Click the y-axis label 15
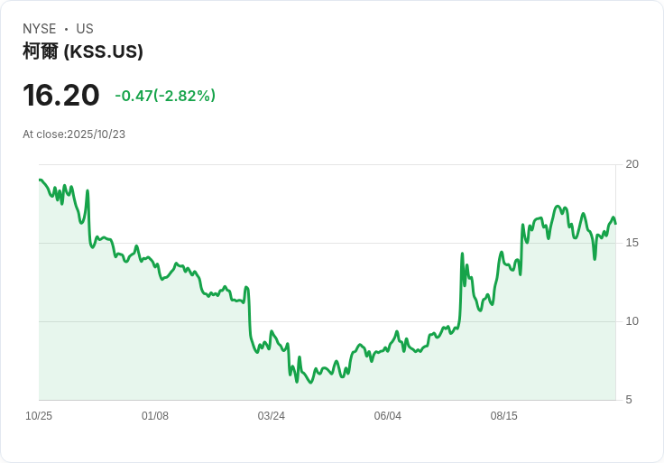Image resolution: width=664 pixels, height=463 pixels. pos(632,243)
